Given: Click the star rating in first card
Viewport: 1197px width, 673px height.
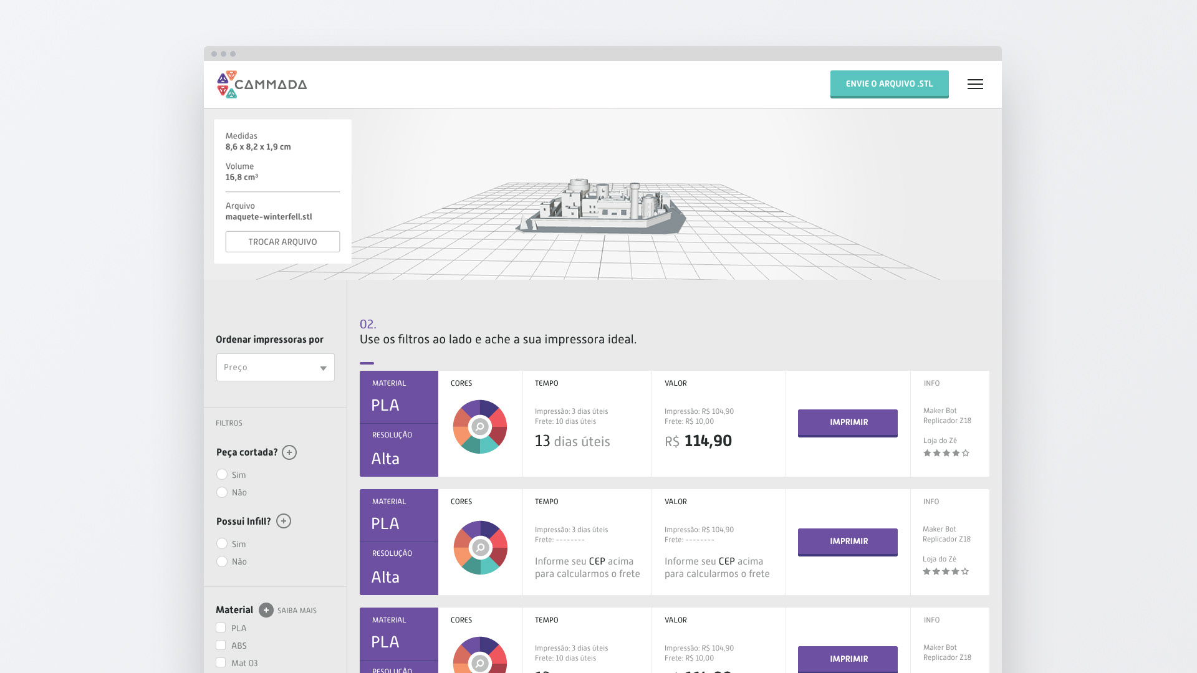Looking at the screenshot, I should tap(946, 453).
